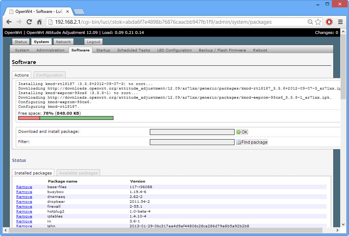Click the vertical scrollbar thumb
The height and width of the screenshot is (236, 349).
pos(343,67)
